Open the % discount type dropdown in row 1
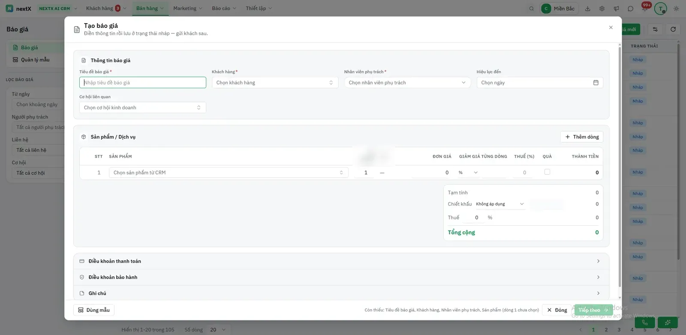The width and height of the screenshot is (686, 335). click(x=468, y=173)
